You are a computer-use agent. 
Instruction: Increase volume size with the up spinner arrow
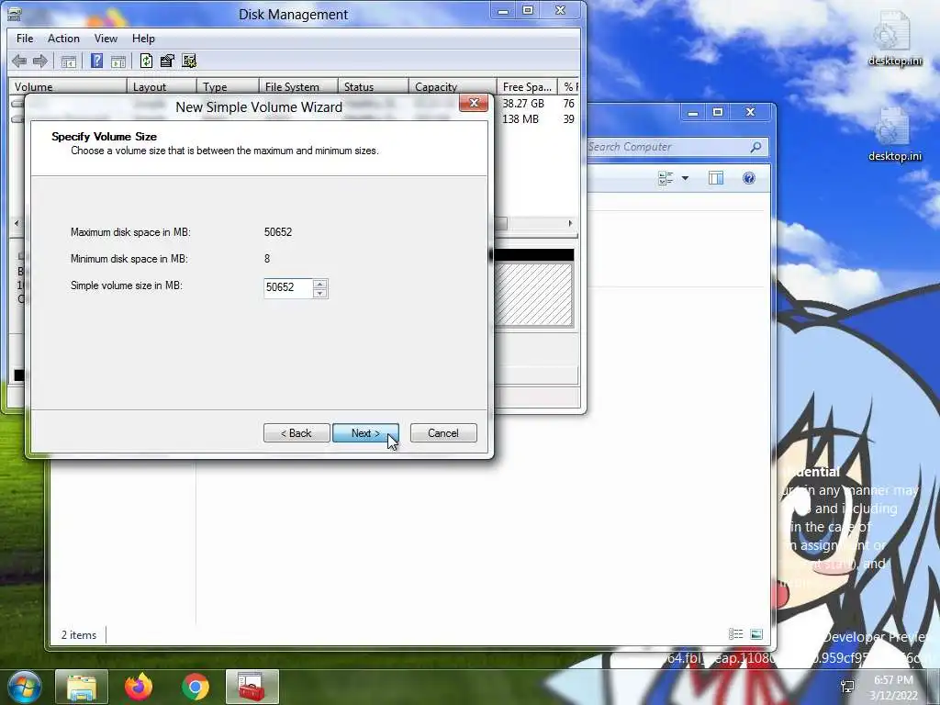tap(319, 284)
